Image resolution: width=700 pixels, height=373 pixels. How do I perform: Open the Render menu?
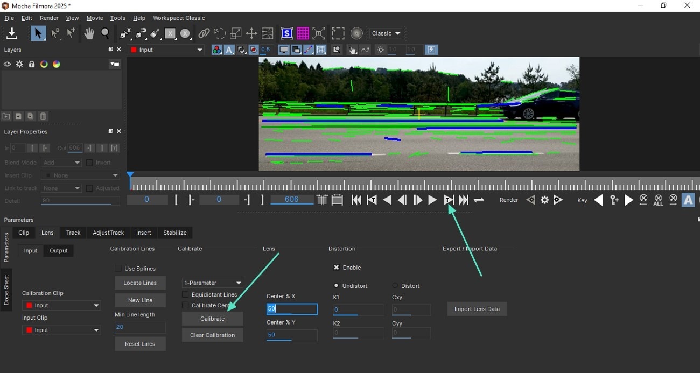click(49, 18)
